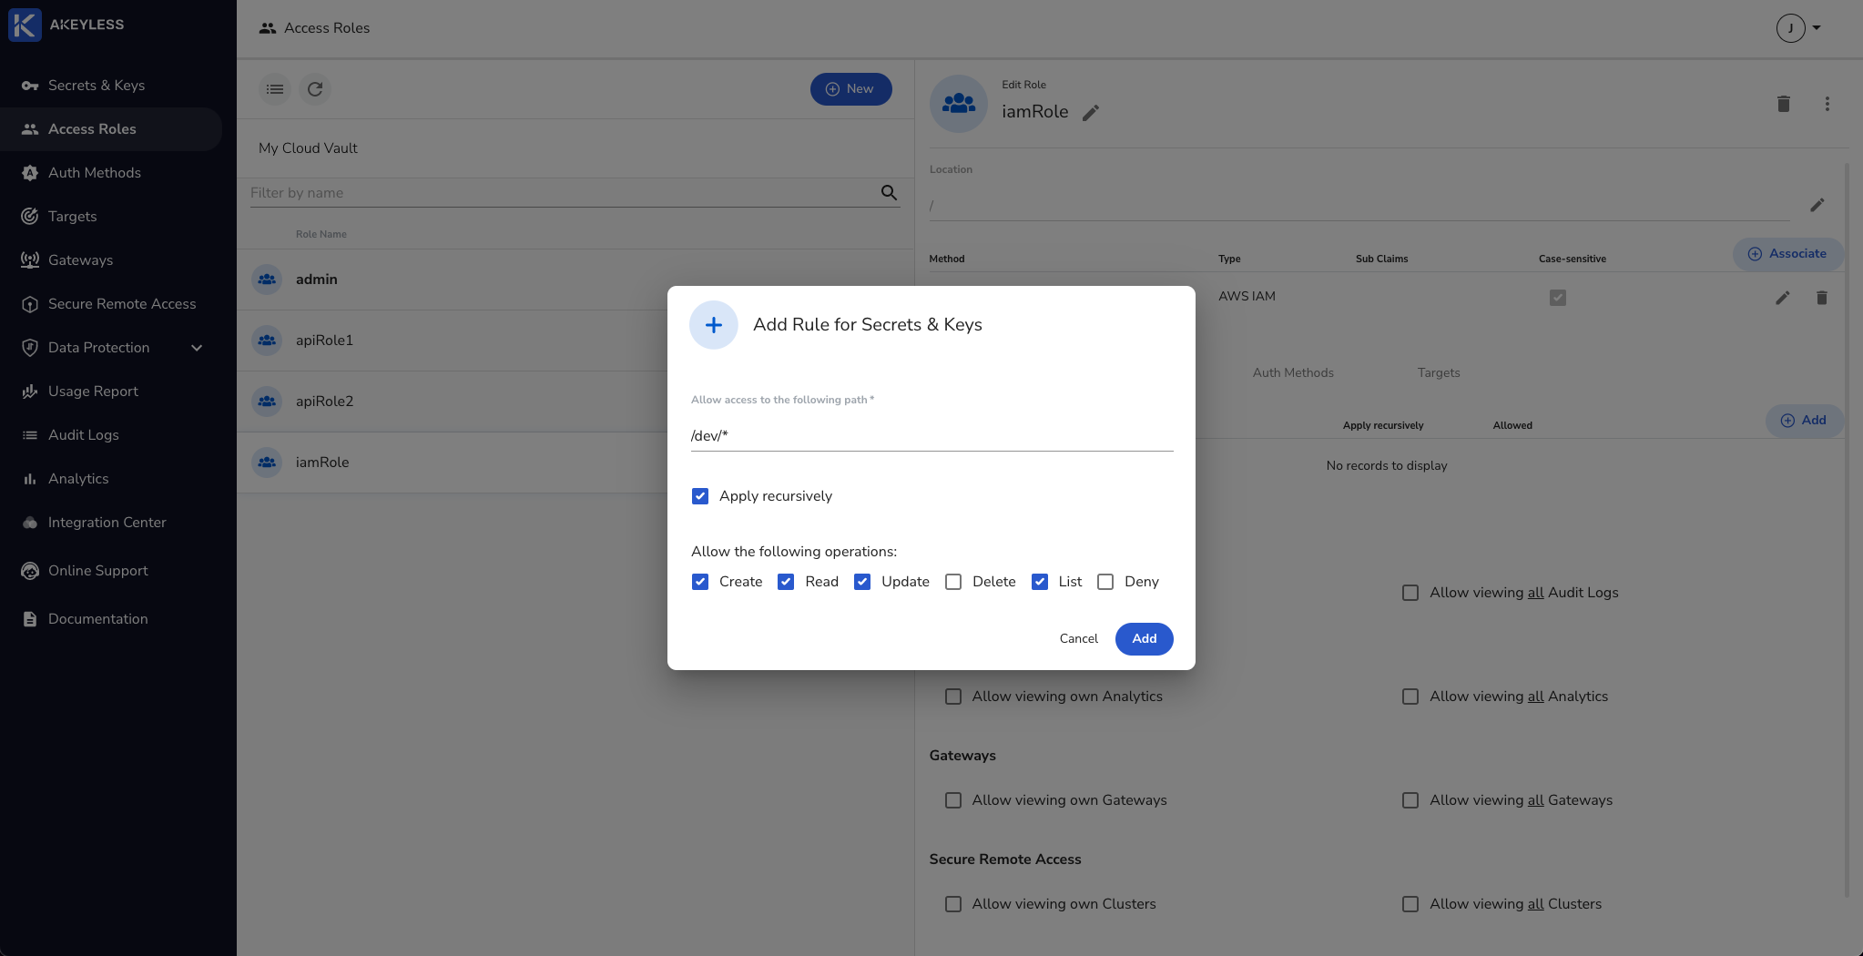Click the iamRole list group icon

tap(267, 463)
